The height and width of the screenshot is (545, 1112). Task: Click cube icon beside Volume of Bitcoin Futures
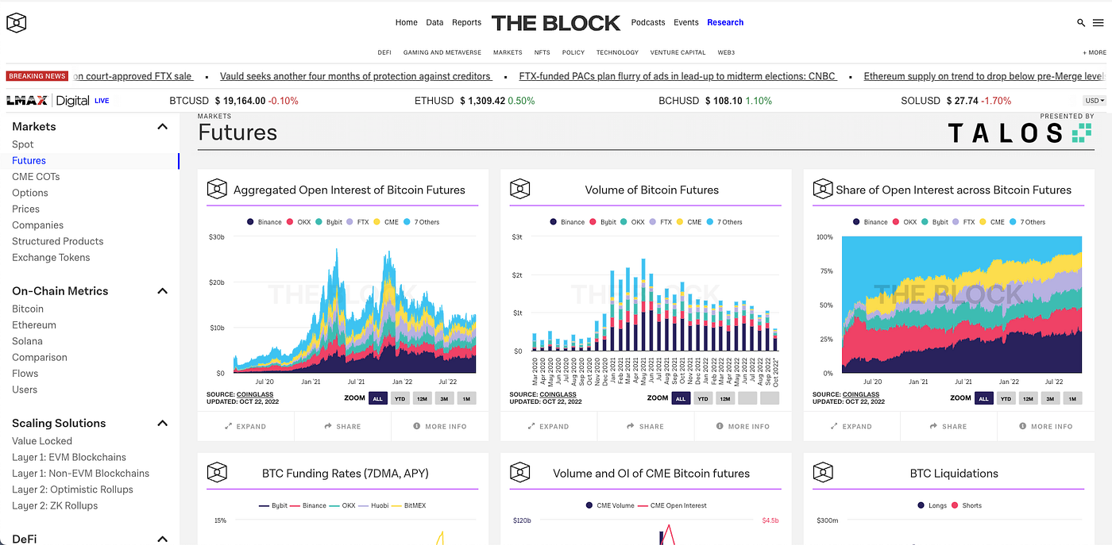[519, 190]
